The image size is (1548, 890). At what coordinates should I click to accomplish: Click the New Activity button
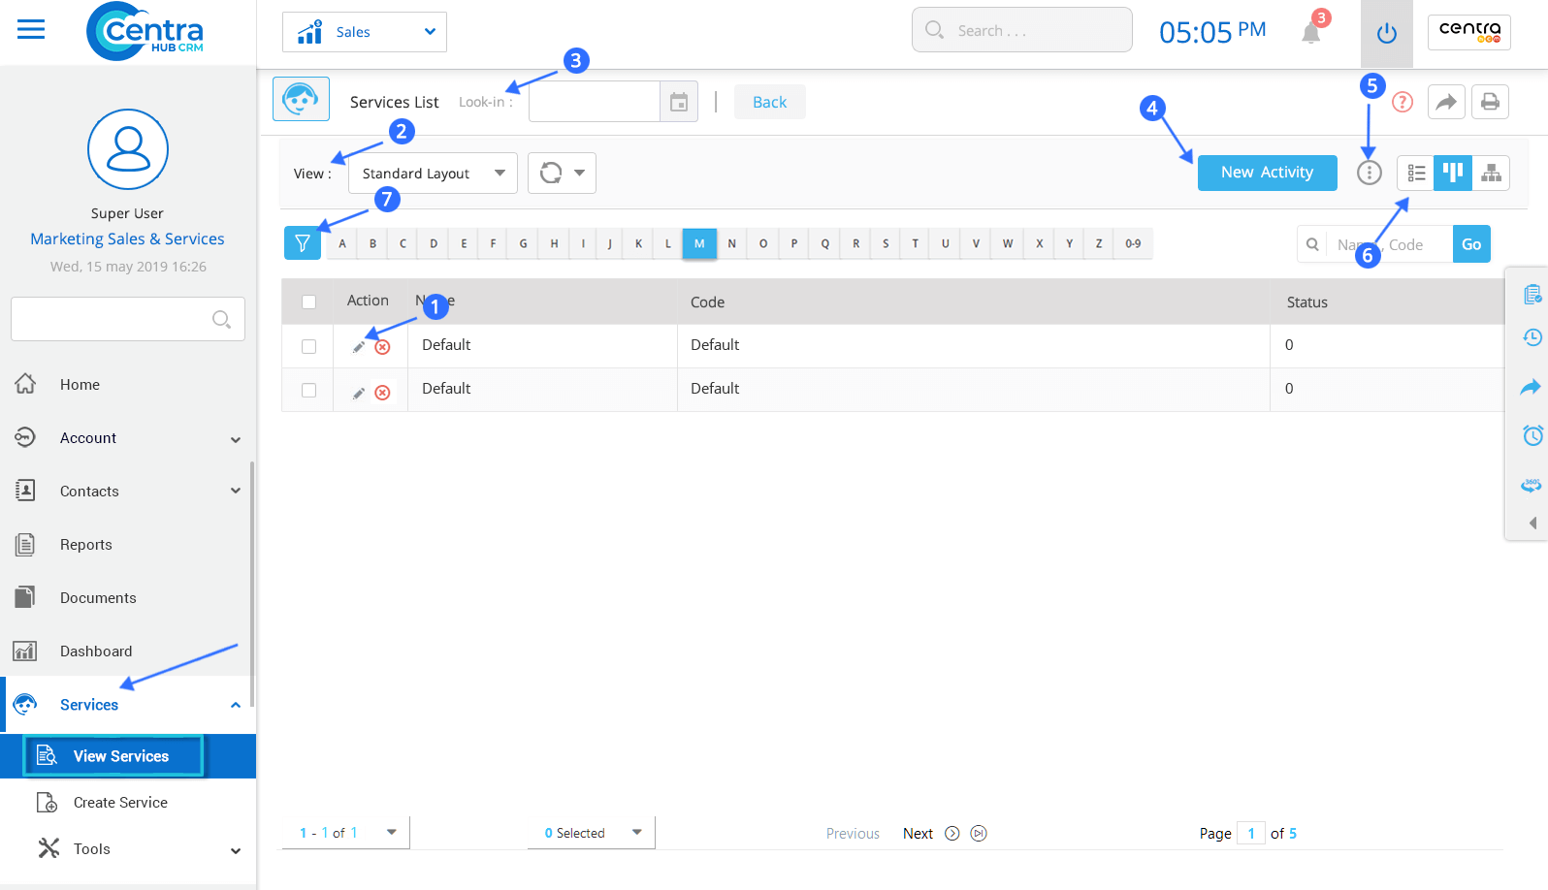(1267, 173)
